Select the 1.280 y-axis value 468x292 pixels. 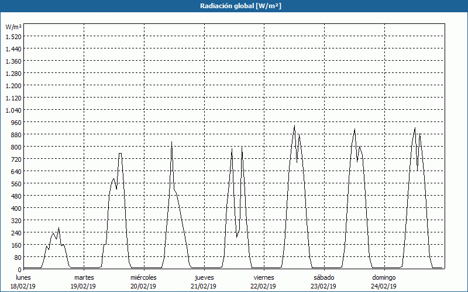[13, 74]
